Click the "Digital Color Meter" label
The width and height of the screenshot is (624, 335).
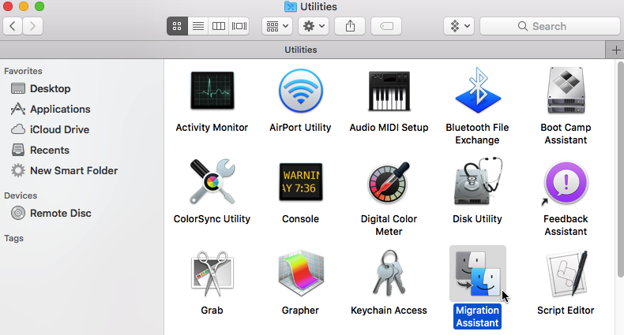(389, 225)
